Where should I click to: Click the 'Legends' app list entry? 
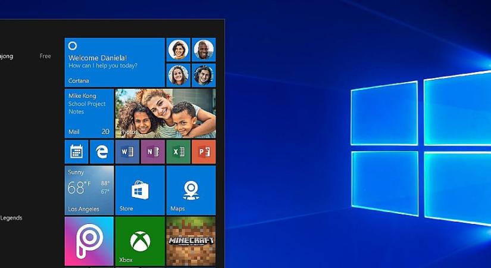point(11,218)
